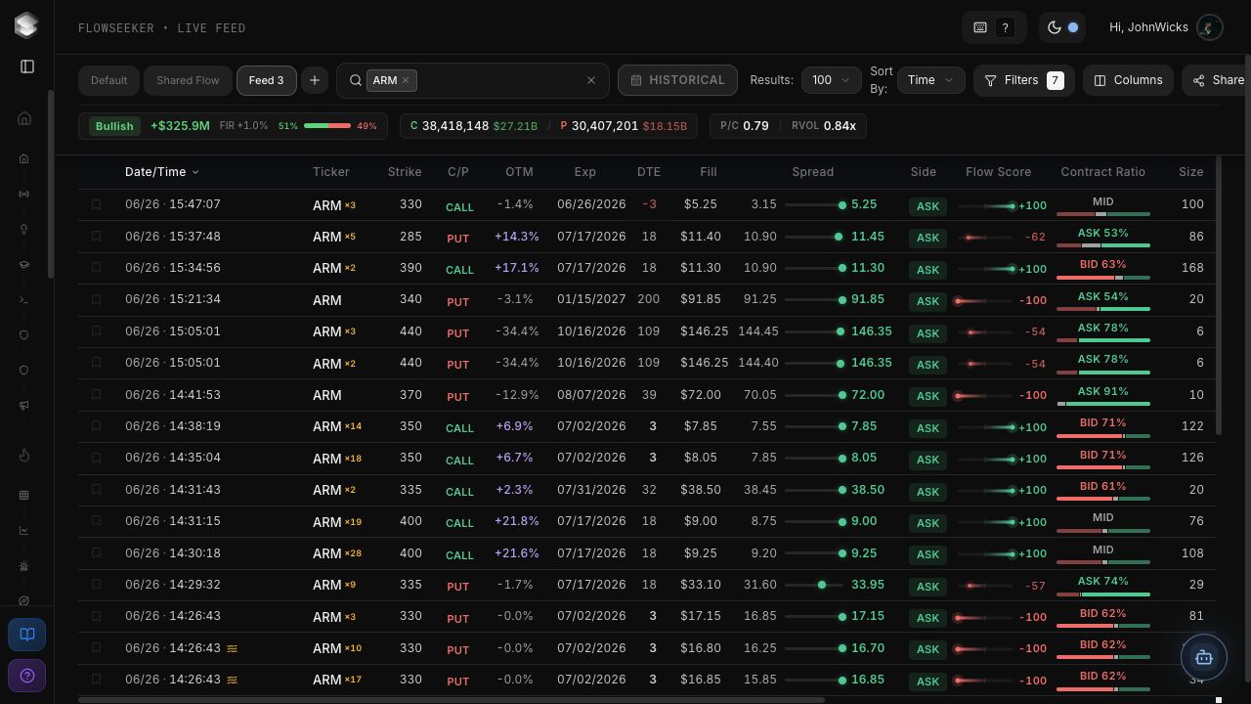1251x704 pixels.
Task: Select the Feed 3 tab
Action: [x=266, y=80]
